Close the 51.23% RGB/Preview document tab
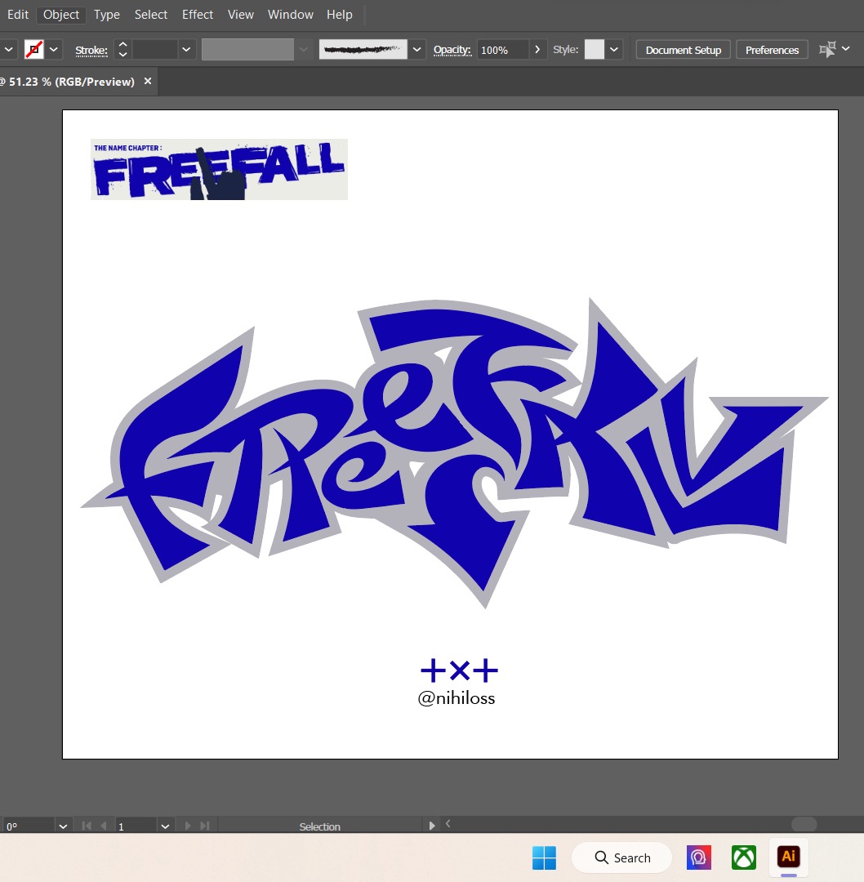This screenshot has height=882, width=864. [148, 81]
